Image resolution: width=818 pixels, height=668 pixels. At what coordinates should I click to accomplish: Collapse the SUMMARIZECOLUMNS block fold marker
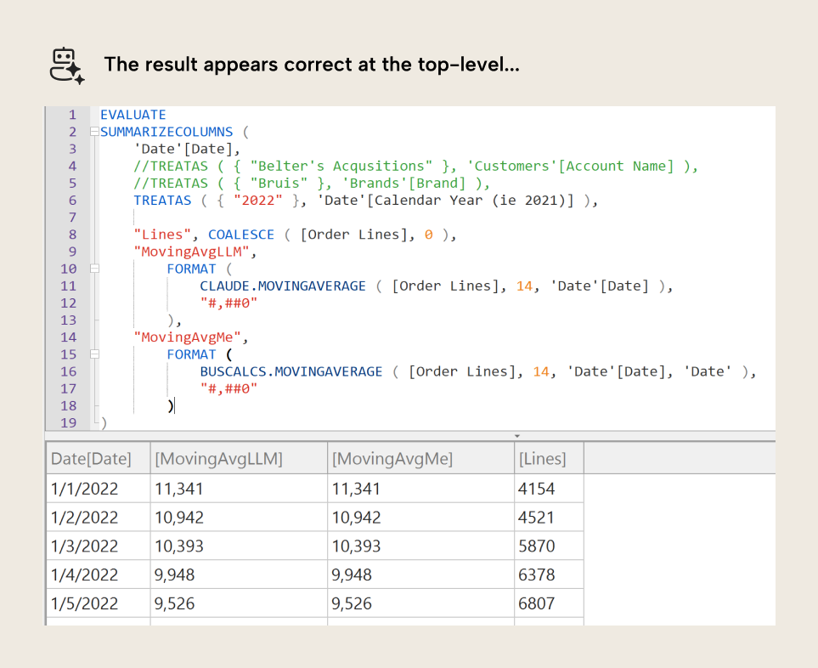coord(93,132)
